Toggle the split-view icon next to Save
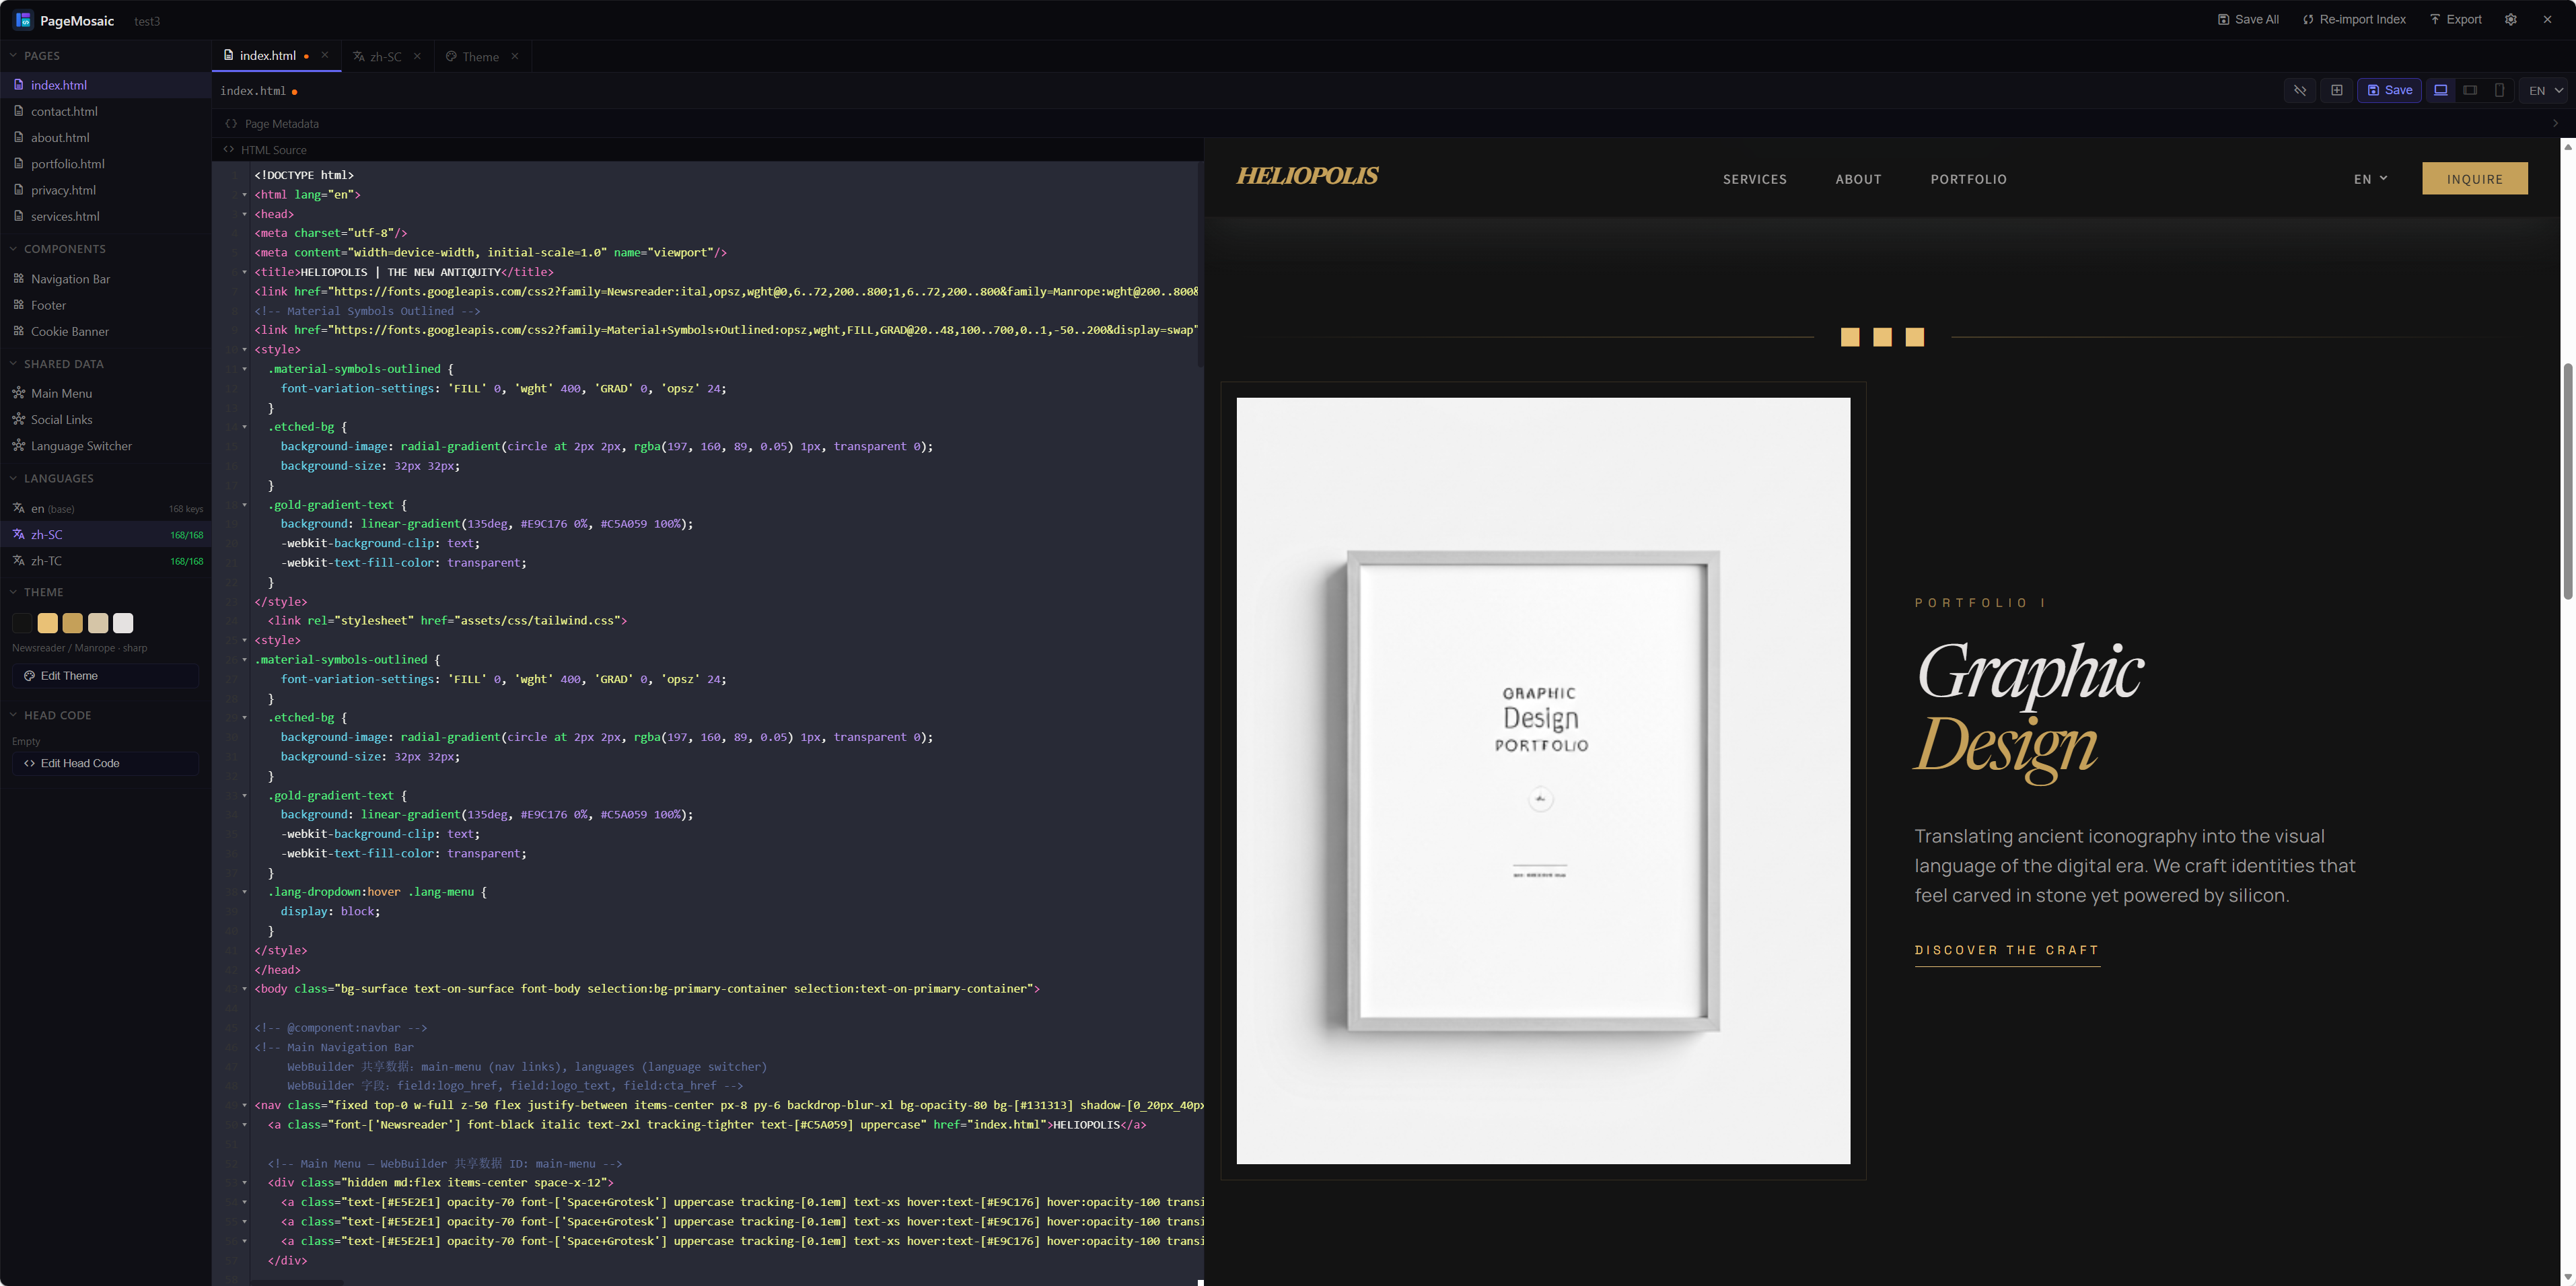The width and height of the screenshot is (2576, 1286). 2337,90
